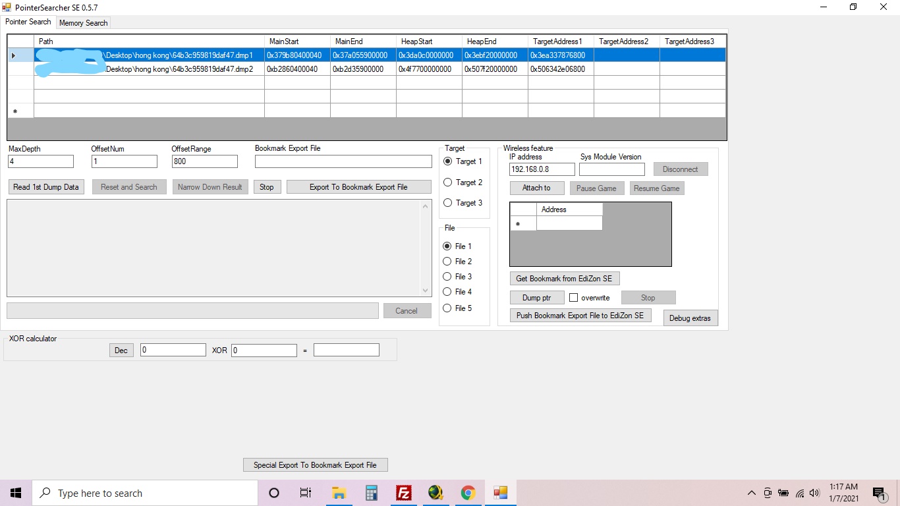This screenshot has height=506, width=900.
Task: Open Cortana circle icon in taskbar
Action: [274, 493]
